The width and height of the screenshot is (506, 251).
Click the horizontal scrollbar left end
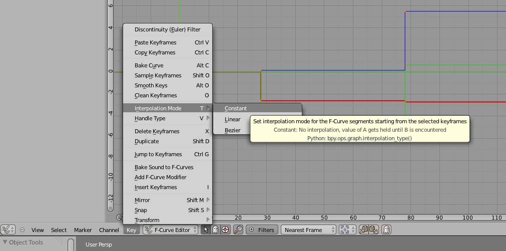[x=120, y=218]
